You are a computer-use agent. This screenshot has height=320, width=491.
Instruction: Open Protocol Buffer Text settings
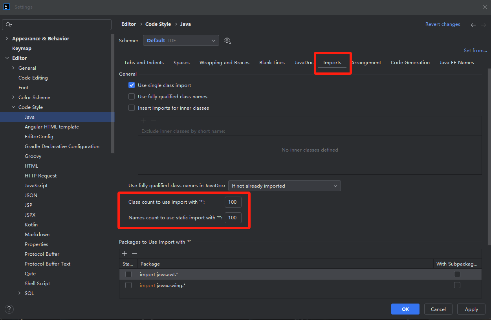(48, 264)
